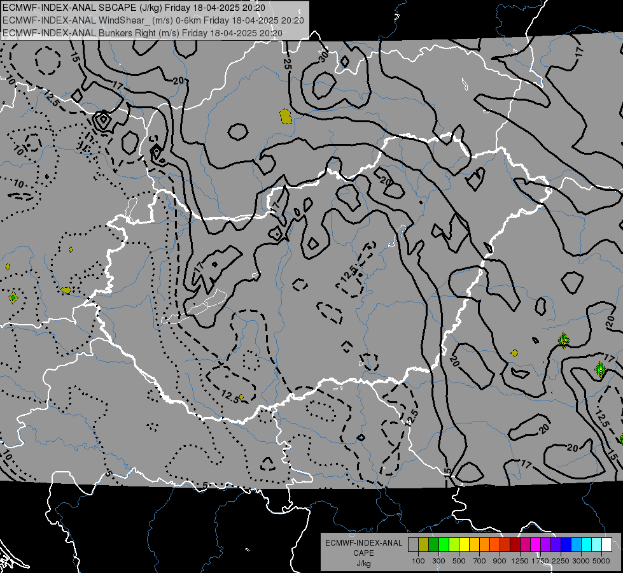623x573 pixels.
Task: Click the 25 contour label on the map
Action: (x=288, y=64)
